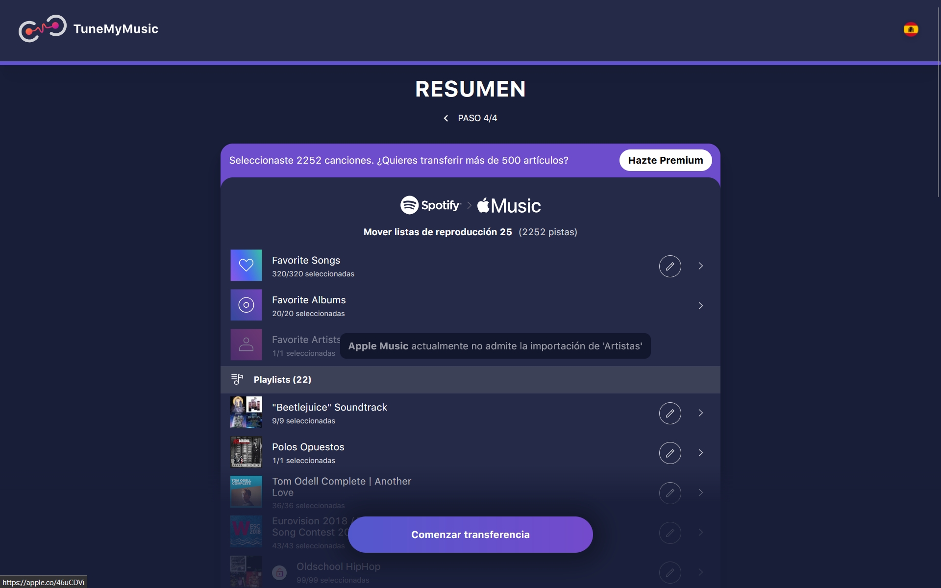Go back using the arrow beside PASO 4/4
The image size is (941, 588).
(x=446, y=118)
